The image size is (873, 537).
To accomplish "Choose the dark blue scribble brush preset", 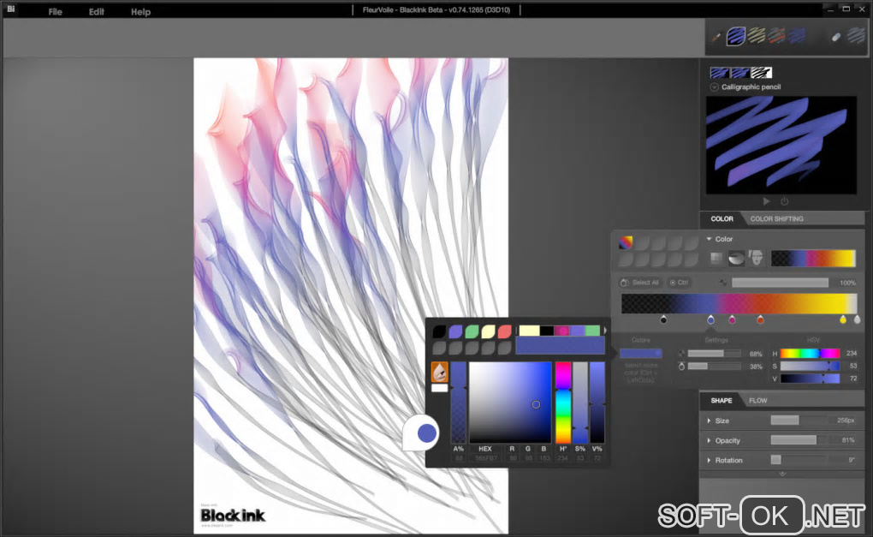I will 797,36.
